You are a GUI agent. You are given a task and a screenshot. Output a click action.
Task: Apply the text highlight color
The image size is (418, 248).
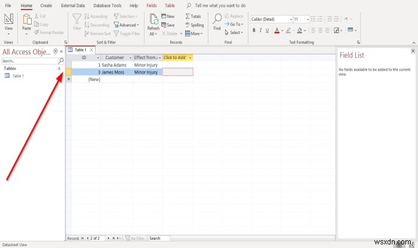[288, 30]
